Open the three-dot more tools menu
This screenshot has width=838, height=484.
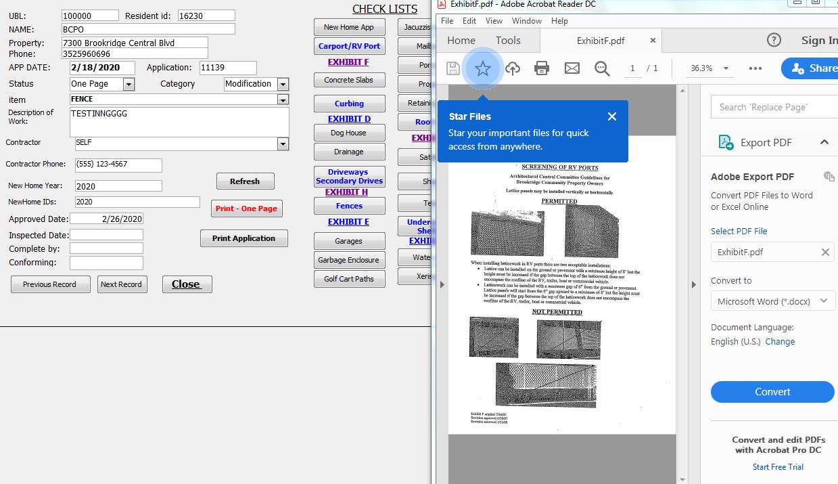(x=755, y=68)
